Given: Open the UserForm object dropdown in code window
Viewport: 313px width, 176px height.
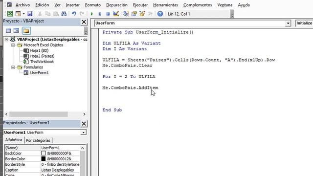Looking at the screenshot, I should click(288, 23).
